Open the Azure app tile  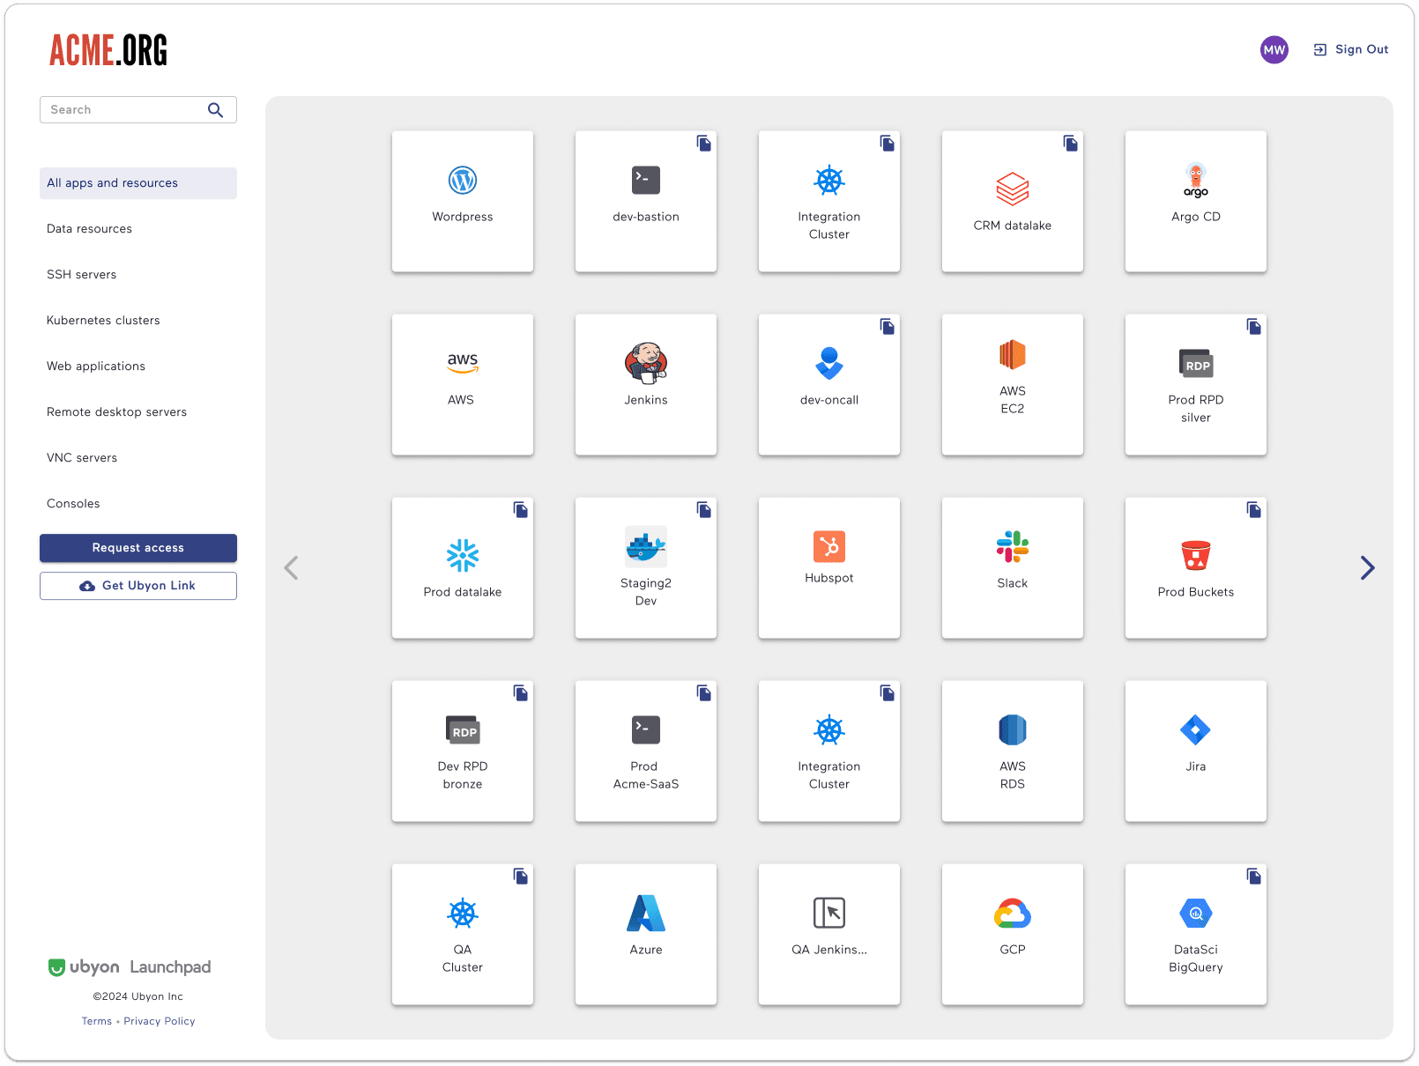click(646, 935)
